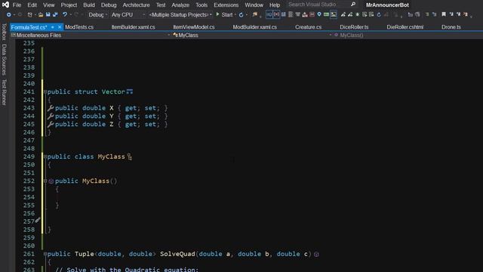Collapse the MyClass class outlining region
This screenshot has width=483, height=272.
point(45,156)
